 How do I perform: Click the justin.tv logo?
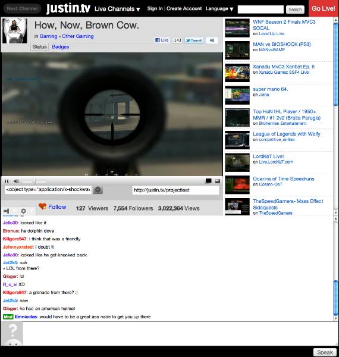click(68, 9)
